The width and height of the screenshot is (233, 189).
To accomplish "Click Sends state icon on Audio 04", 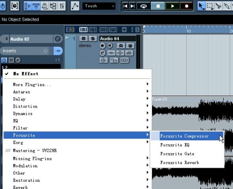I will (129, 53).
